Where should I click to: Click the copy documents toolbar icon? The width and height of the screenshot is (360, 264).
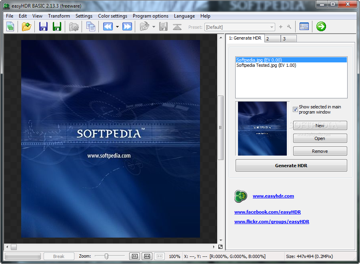tap(91, 27)
